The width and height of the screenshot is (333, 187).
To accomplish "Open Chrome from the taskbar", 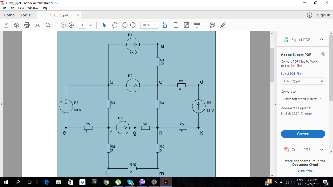I will (x=106, y=182).
